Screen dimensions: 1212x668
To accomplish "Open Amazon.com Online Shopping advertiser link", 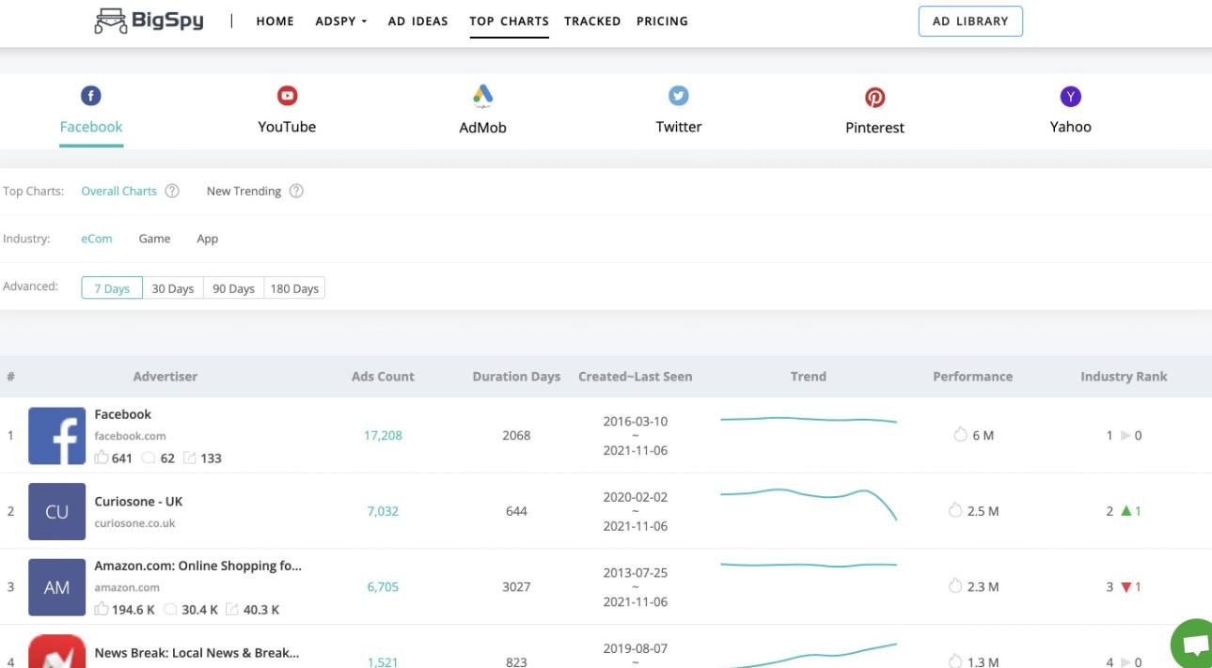I will pyautogui.click(x=197, y=566).
